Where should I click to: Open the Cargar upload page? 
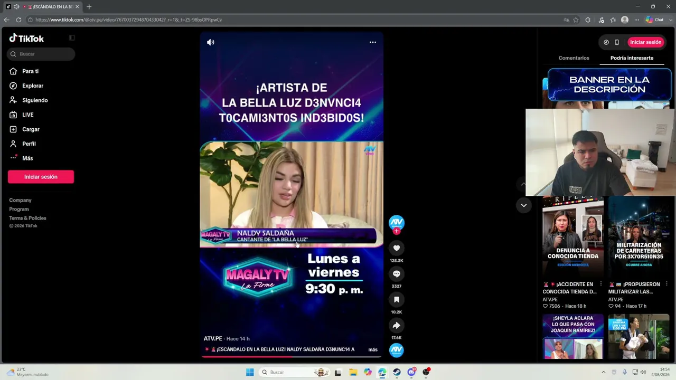point(31,129)
